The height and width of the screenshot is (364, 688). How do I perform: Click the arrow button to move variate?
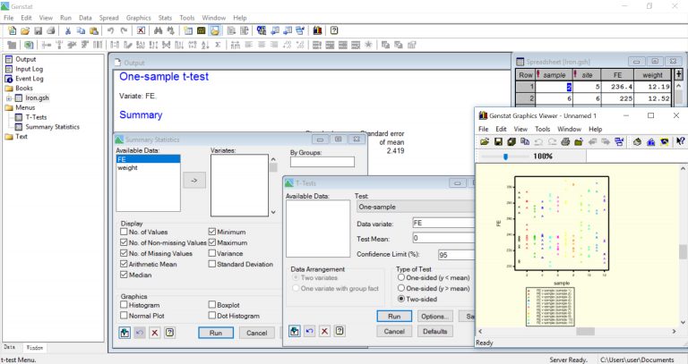coord(194,181)
